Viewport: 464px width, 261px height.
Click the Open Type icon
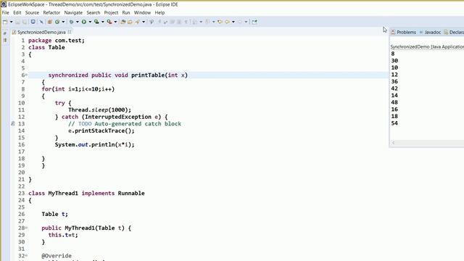(123, 22)
